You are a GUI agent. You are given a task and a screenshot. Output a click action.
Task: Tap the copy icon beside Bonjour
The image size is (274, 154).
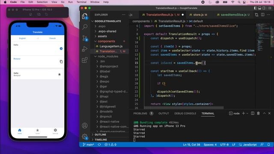coord(61,62)
